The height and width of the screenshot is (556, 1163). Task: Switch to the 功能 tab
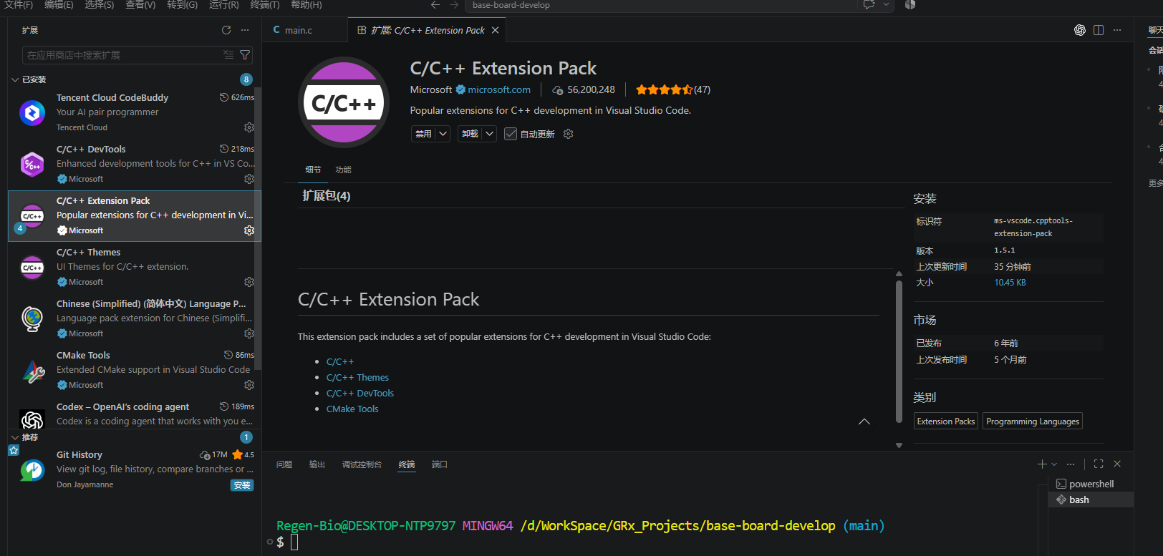(x=344, y=170)
